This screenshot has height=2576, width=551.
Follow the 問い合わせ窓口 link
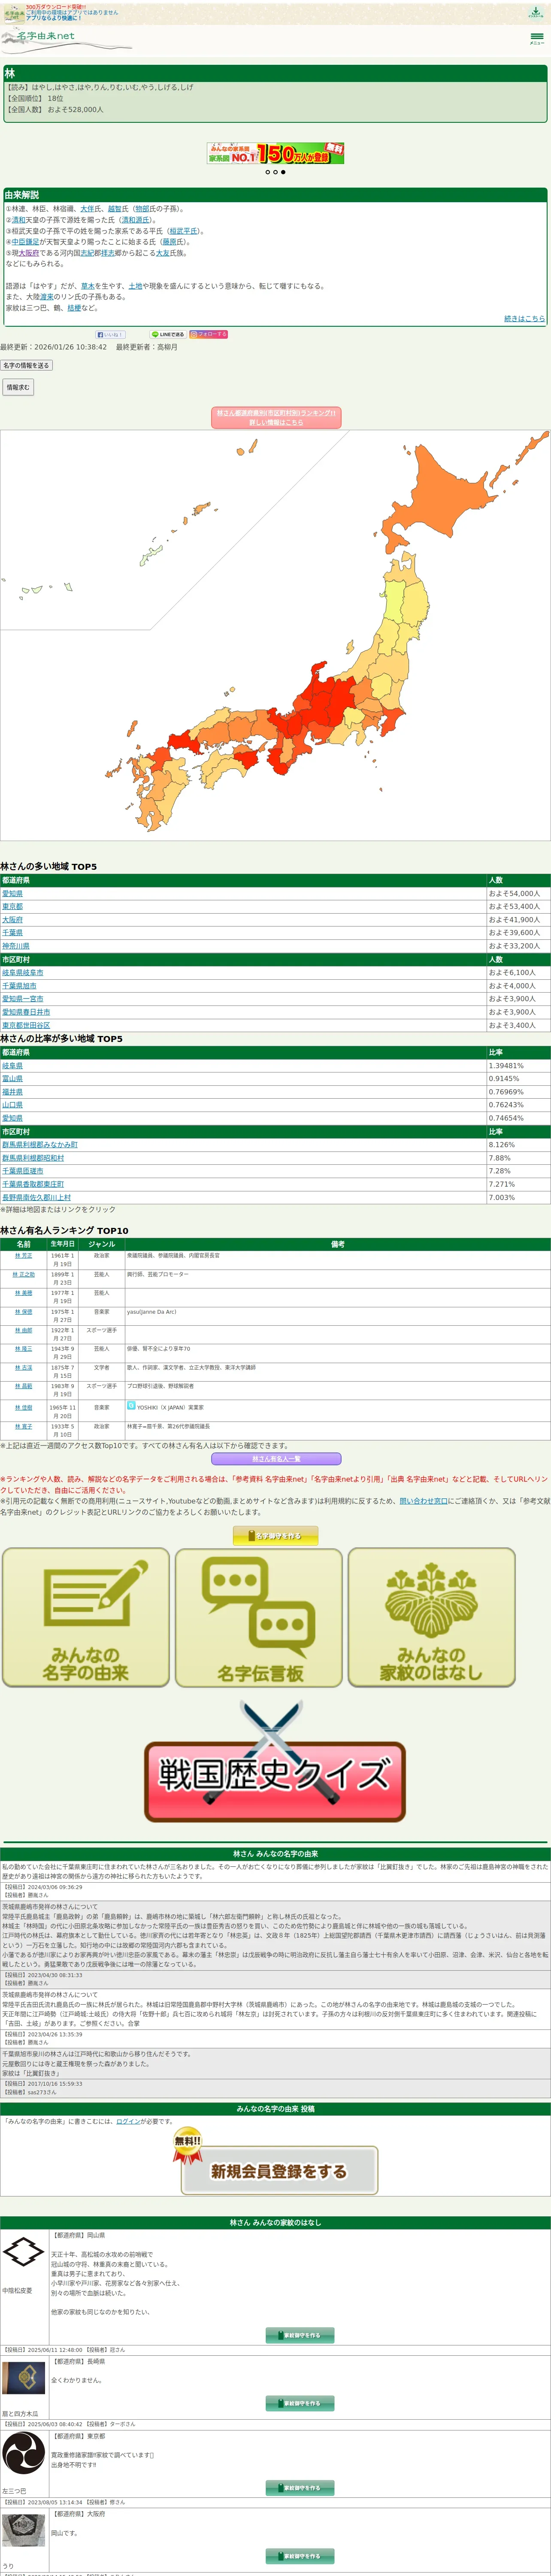[424, 1501]
